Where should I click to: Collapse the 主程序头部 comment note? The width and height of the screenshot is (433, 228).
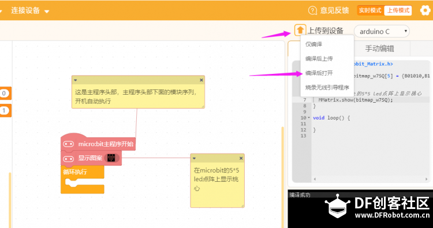pyautogui.click(x=76, y=80)
